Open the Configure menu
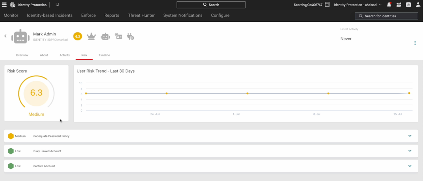This screenshot has width=423, height=181. [220, 15]
